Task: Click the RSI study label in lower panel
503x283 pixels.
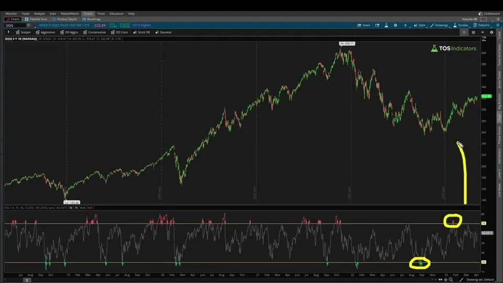Action: pos(29,208)
